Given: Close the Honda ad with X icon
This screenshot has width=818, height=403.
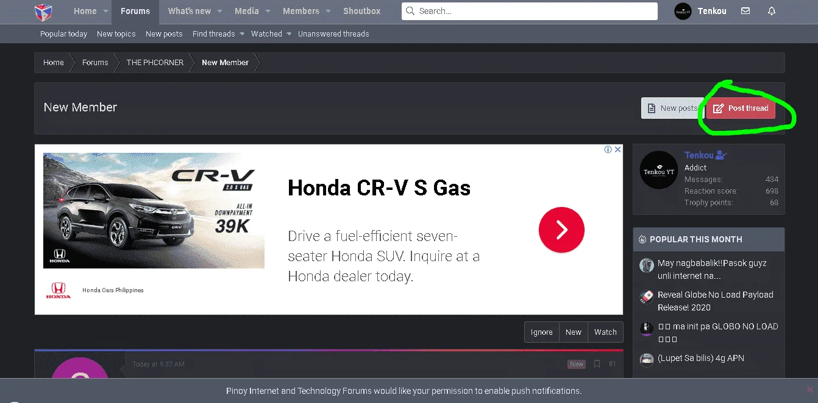Looking at the screenshot, I should [x=617, y=149].
